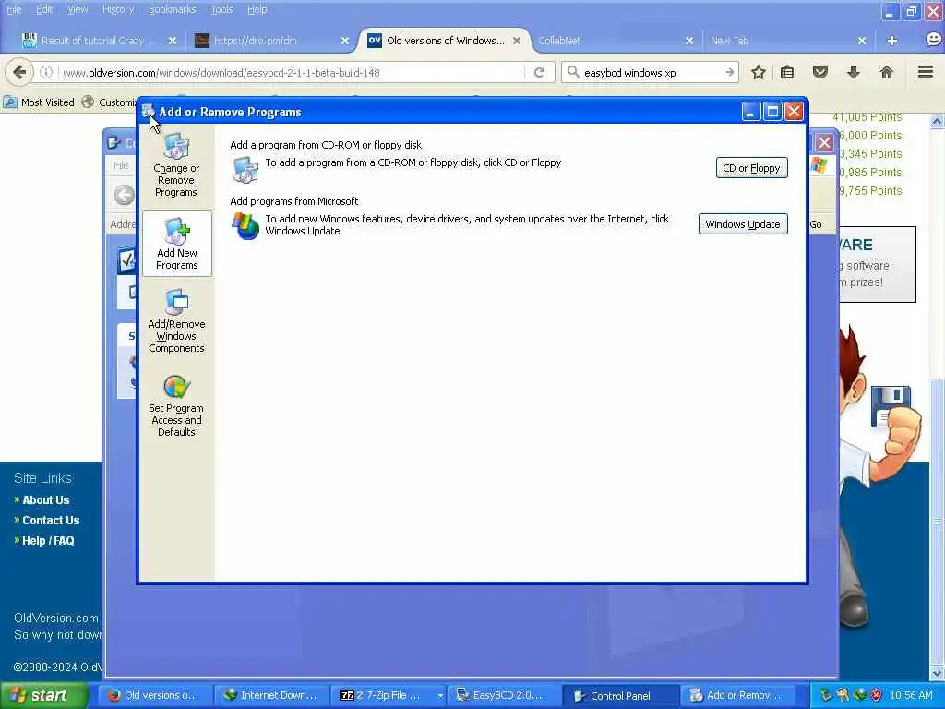Image resolution: width=945 pixels, height=709 pixels.
Task: Switch to the dro.pm/dm tab
Action: point(265,41)
